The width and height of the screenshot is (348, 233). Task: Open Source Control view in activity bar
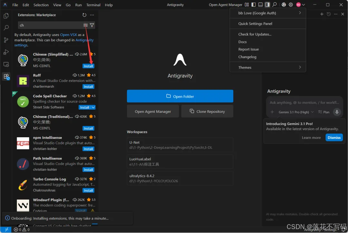click(x=6, y=40)
